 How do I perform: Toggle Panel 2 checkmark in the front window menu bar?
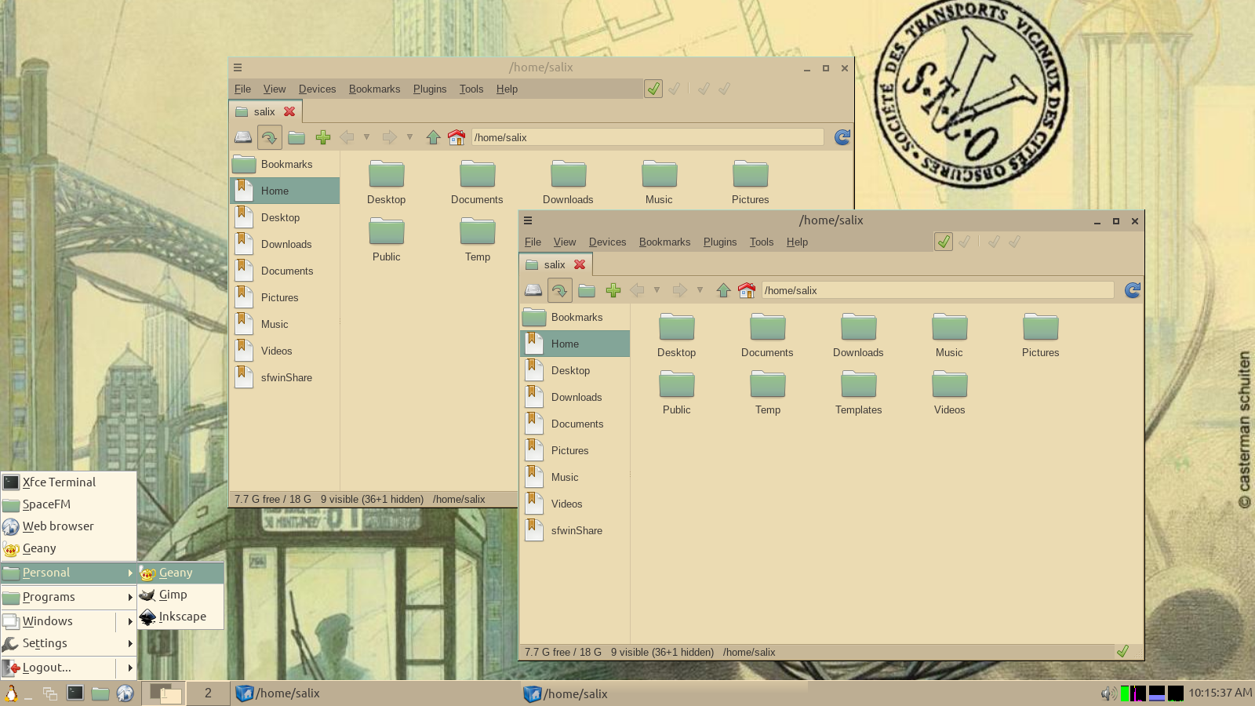[964, 242]
